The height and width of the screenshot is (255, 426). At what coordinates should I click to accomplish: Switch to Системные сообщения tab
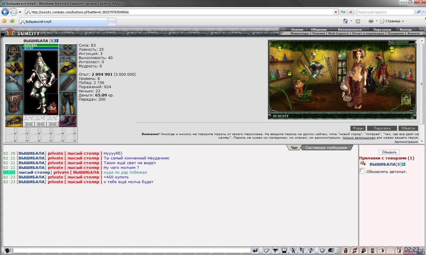[x=326, y=148]
